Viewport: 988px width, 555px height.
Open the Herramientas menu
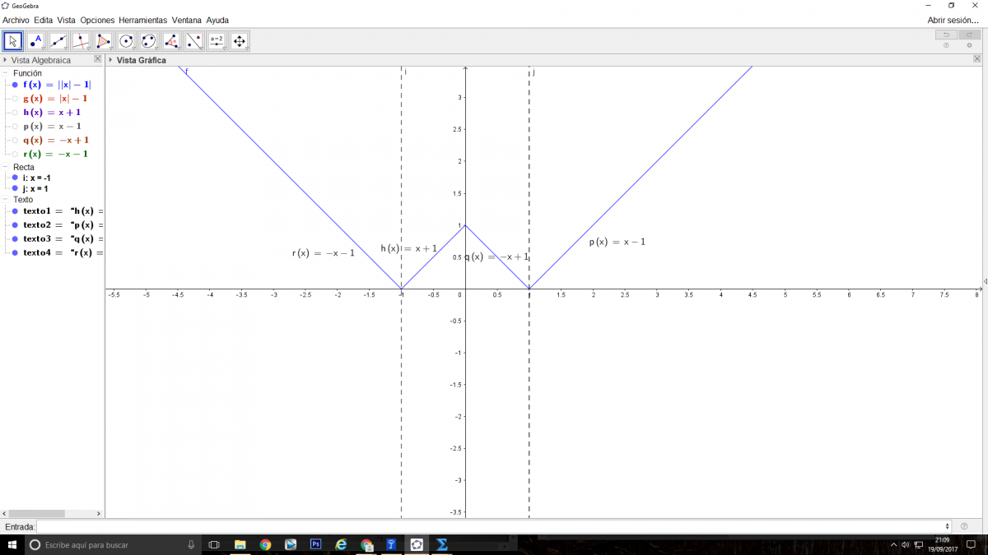(142, 20)
